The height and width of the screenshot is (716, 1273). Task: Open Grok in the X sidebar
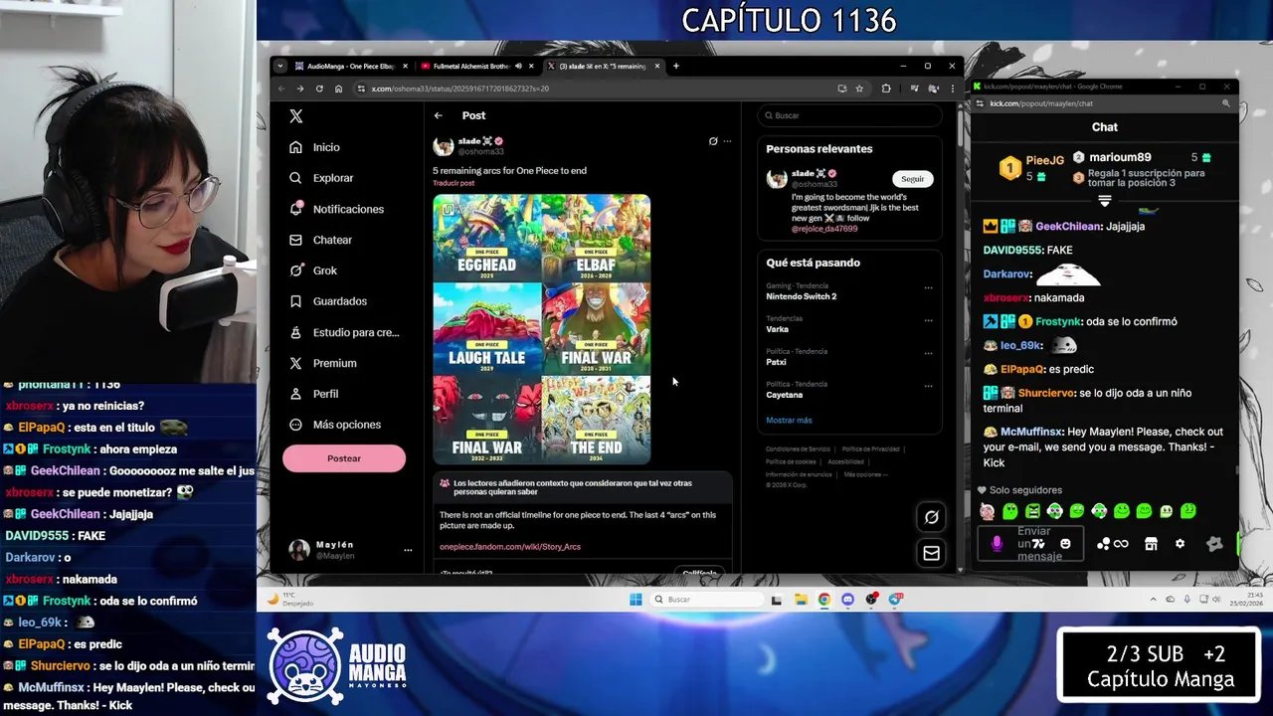[x=313, y=270]
